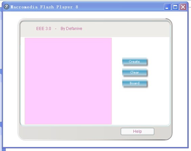Viewport: 191px width, 151px height.
Task: Click the Flash Player title bar icon
Action: pyautogui.click(x=6, y=7)
